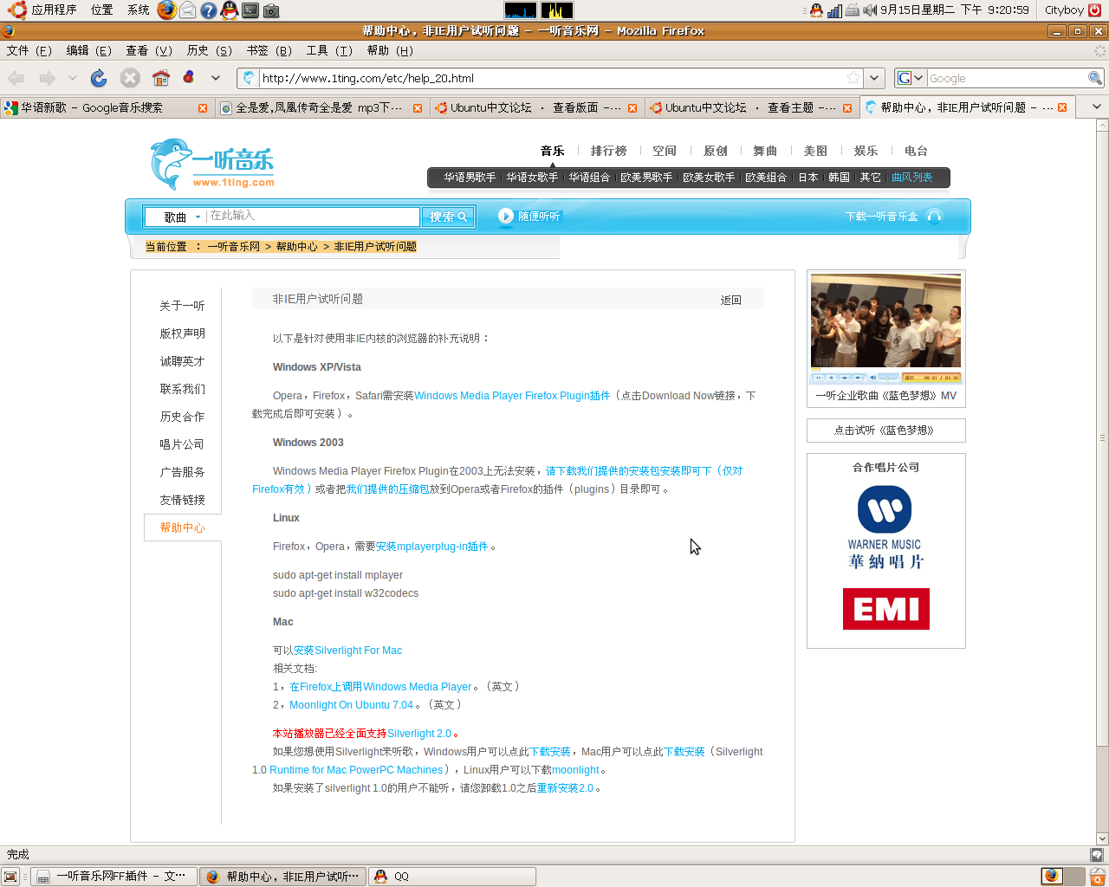Open the 书签 menu
Image resolution: width=1109 pixels, height=887 pixels.
(269, 50)
